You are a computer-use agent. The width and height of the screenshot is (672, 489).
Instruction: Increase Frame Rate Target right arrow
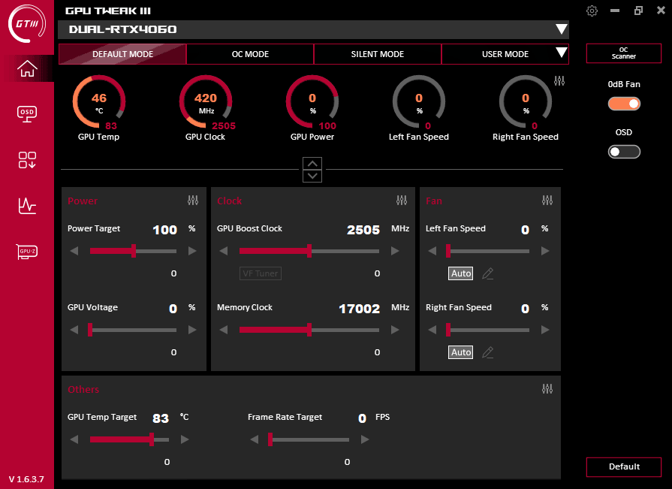point(365,439)
